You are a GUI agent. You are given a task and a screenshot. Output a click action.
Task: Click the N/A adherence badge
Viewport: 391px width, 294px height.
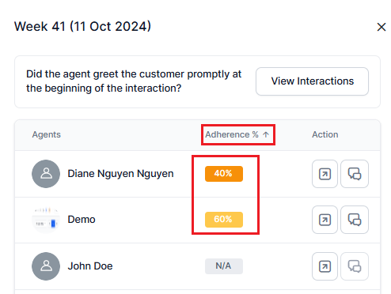(x=224, y=266)
